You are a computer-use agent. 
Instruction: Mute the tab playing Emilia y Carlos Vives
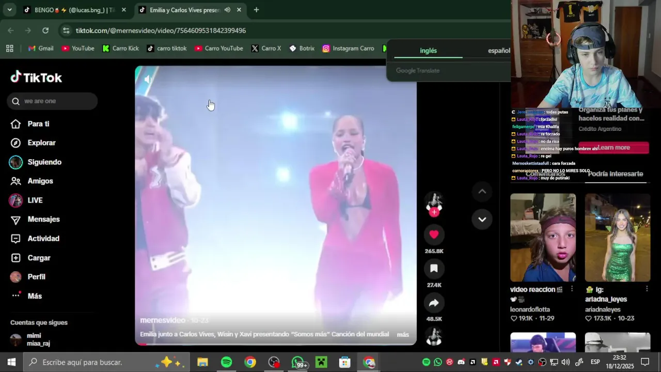pos(227,10)
